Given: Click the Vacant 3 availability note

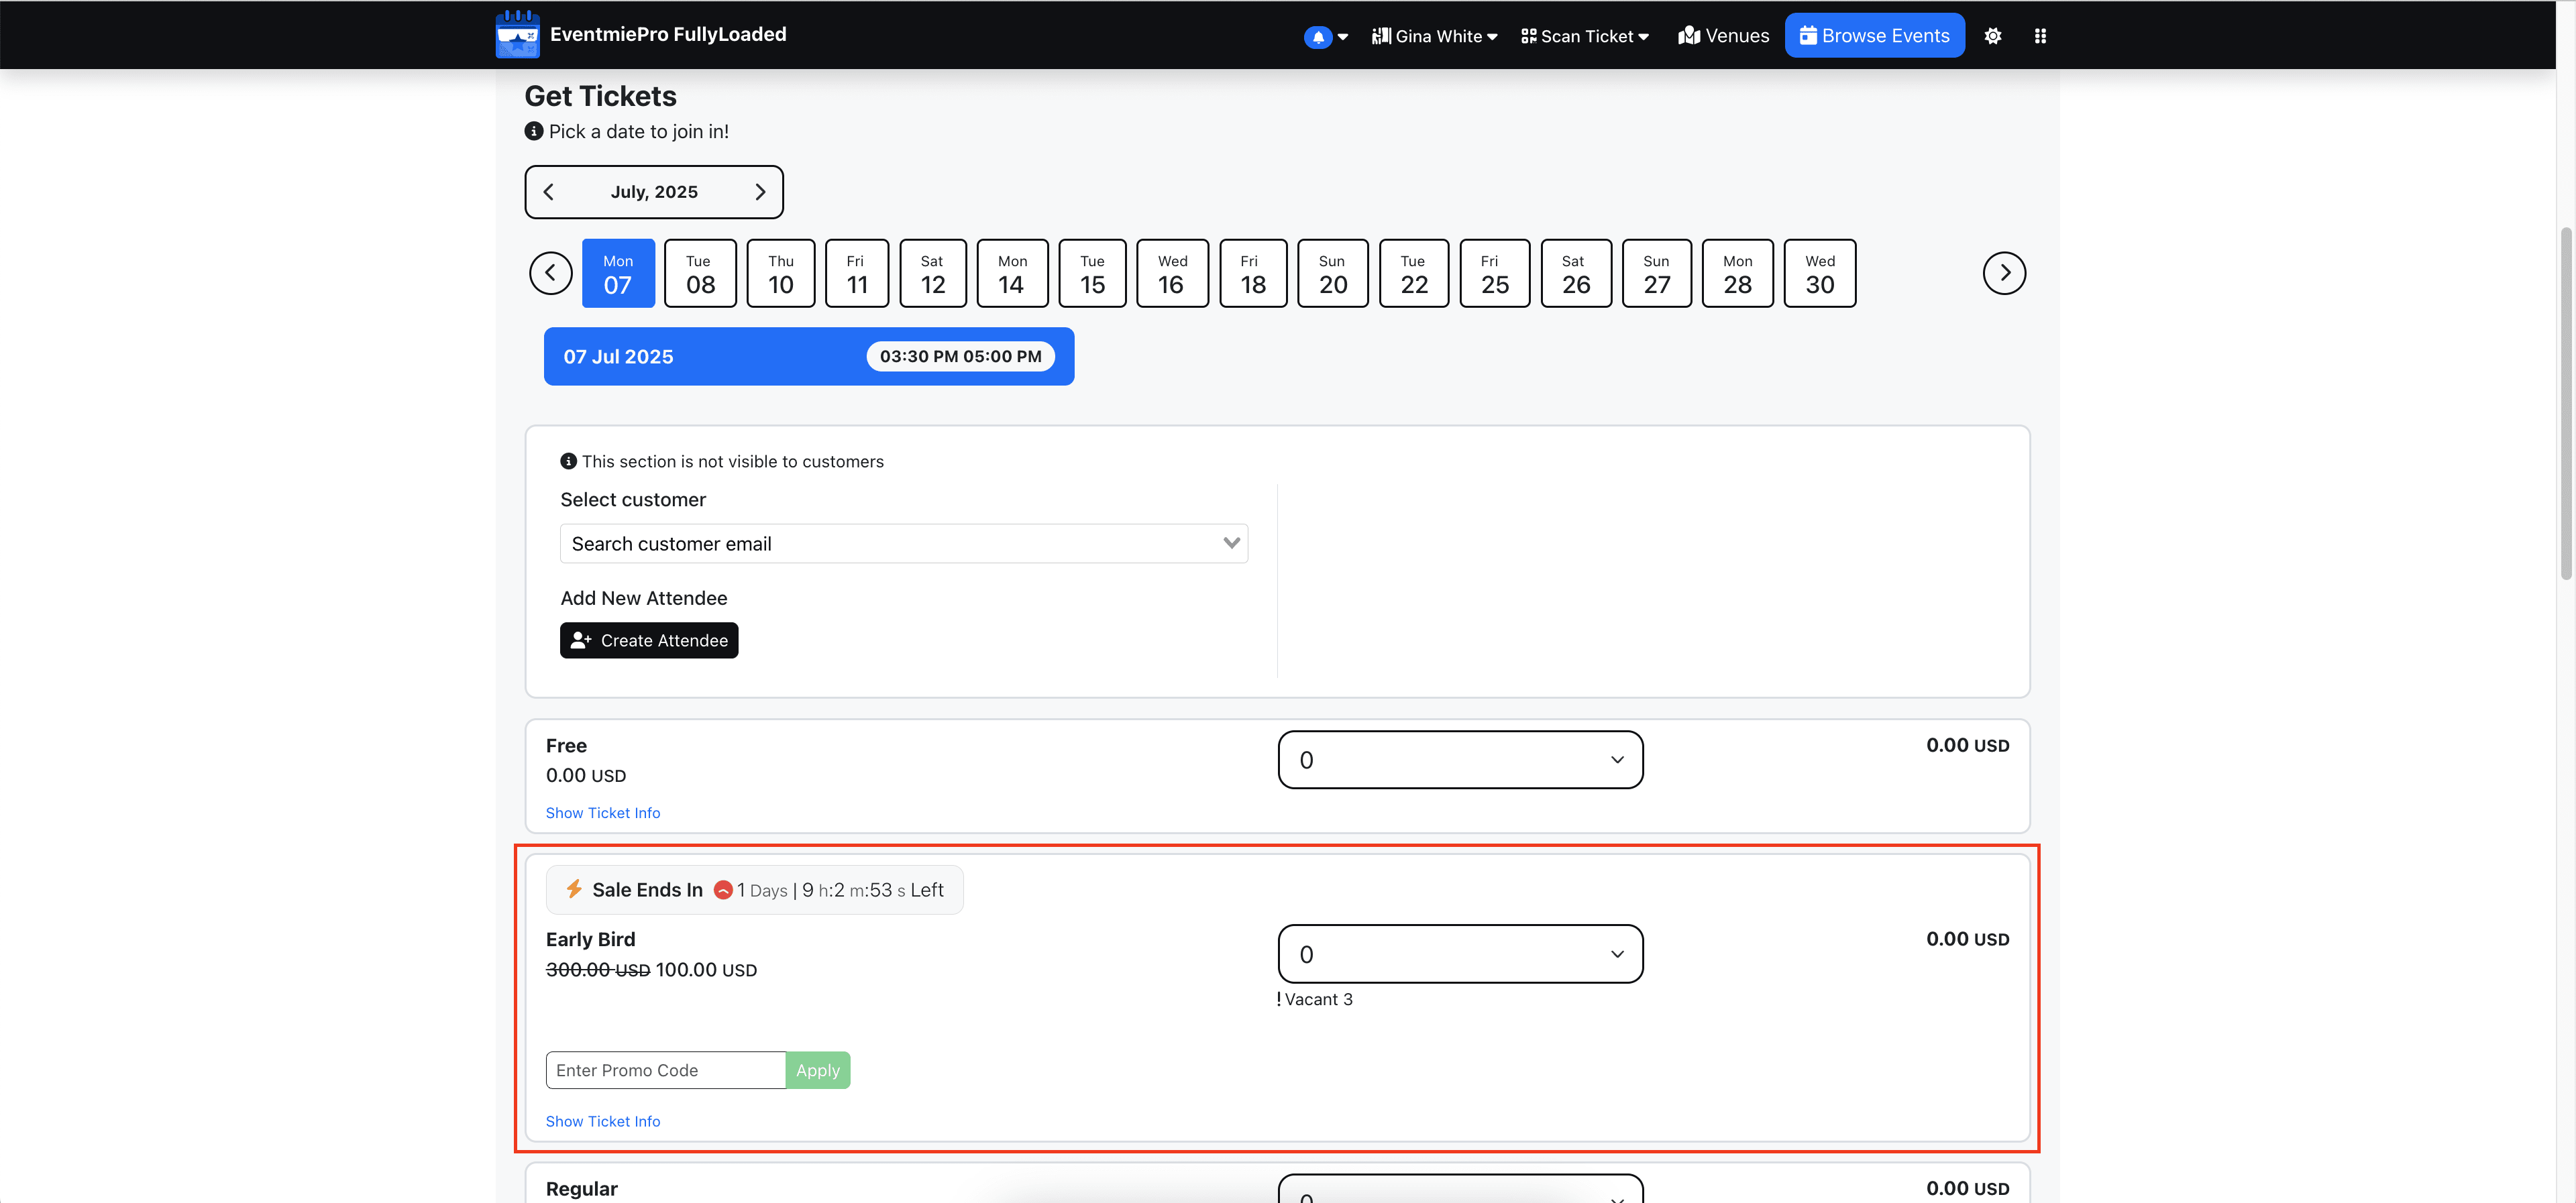Looking at the screenshot, I should point(1314,999).
